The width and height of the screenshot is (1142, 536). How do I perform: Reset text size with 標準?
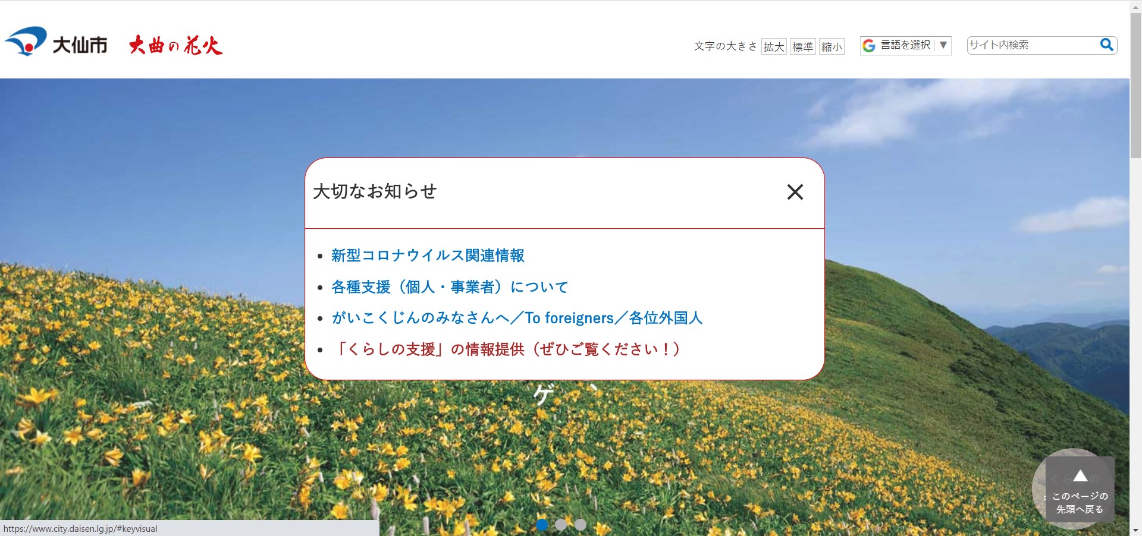click(x=803, y=46)
